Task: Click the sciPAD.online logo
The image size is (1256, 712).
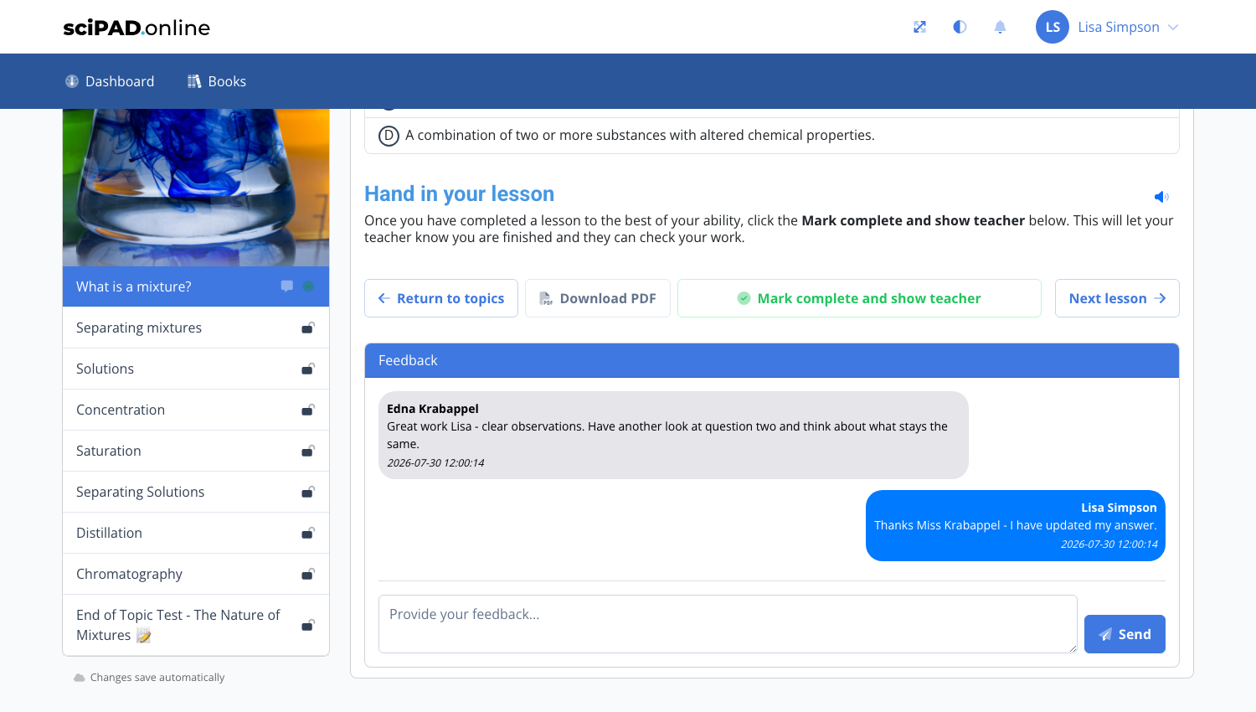Action: (136, 28)
